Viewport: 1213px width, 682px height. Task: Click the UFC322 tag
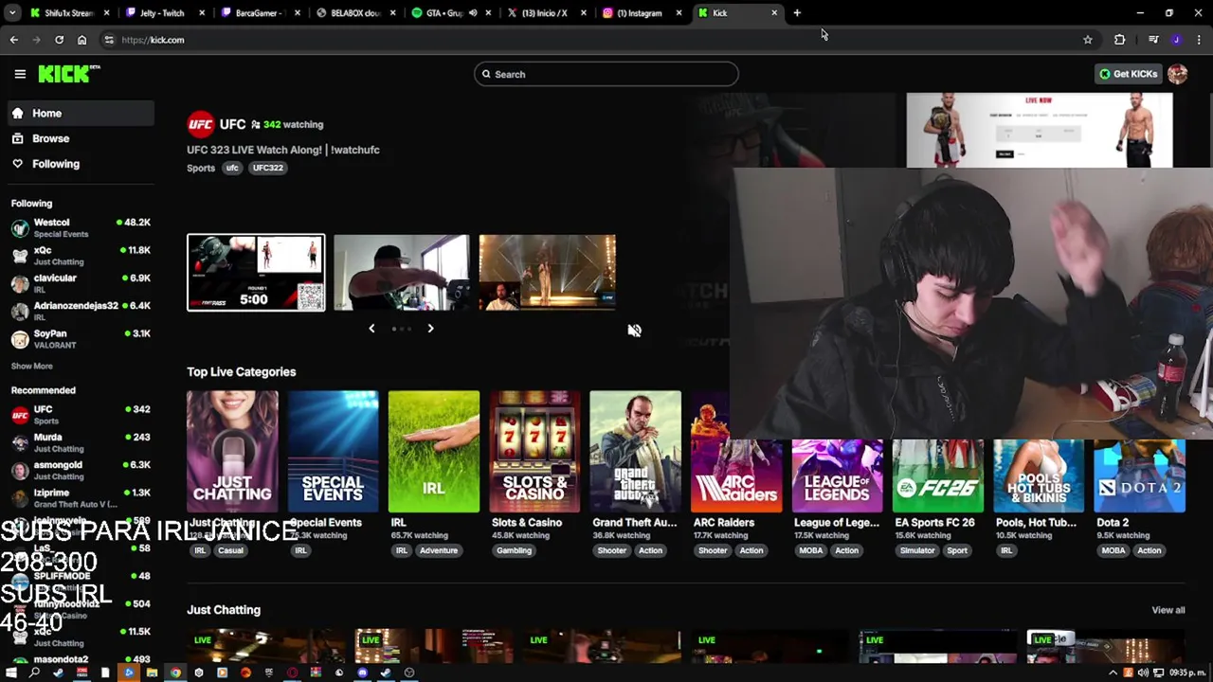(x=267, y=168)
